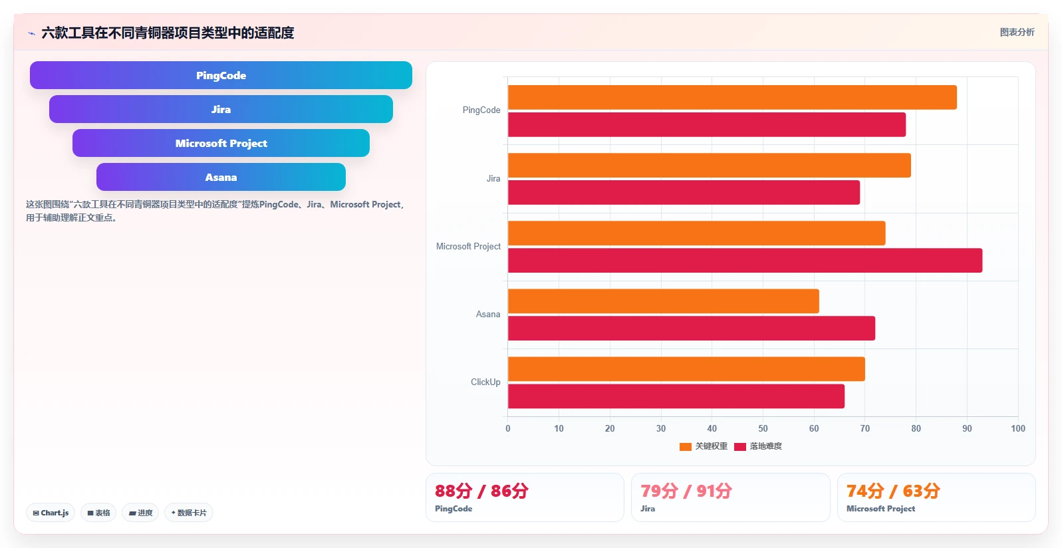Click ClickUp's orange chart bar

pyautogui.click(x=686, y=368)
